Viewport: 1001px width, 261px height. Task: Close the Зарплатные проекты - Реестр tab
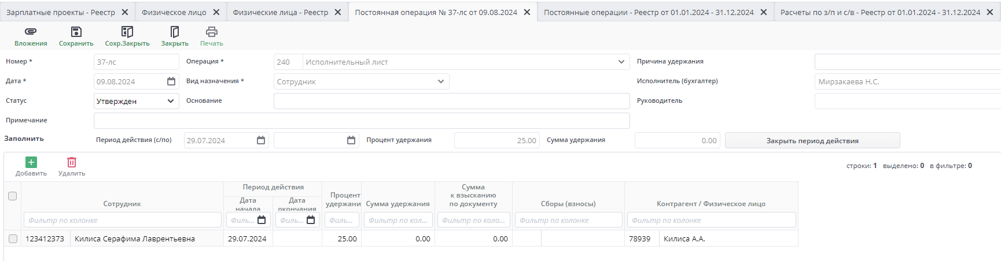125,12
